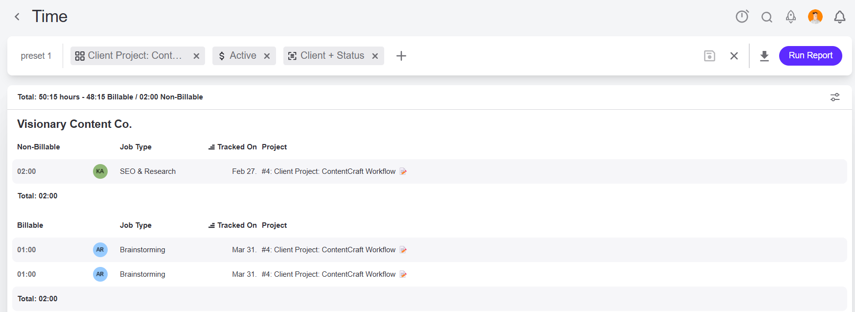Select the preset 1 label

click(x=36, y=56)
